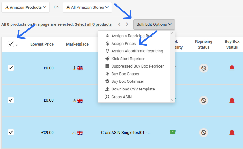
Task: Click the Buy Box Status column header
Action: (232, 44)
